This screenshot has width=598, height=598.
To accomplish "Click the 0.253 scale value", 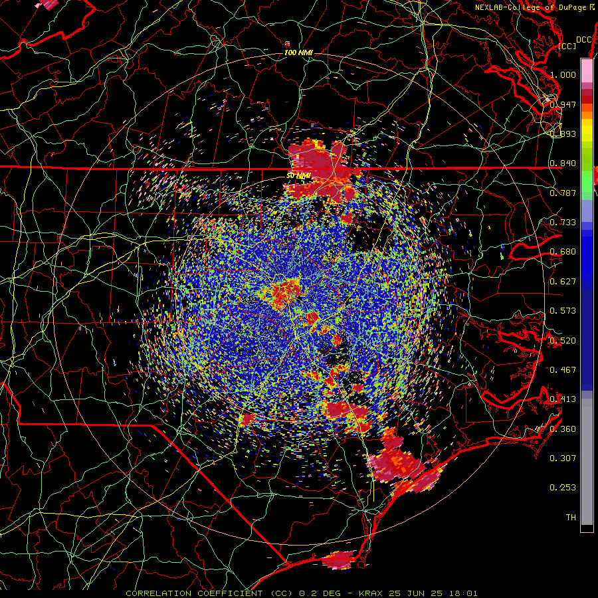I will point(563,488).
